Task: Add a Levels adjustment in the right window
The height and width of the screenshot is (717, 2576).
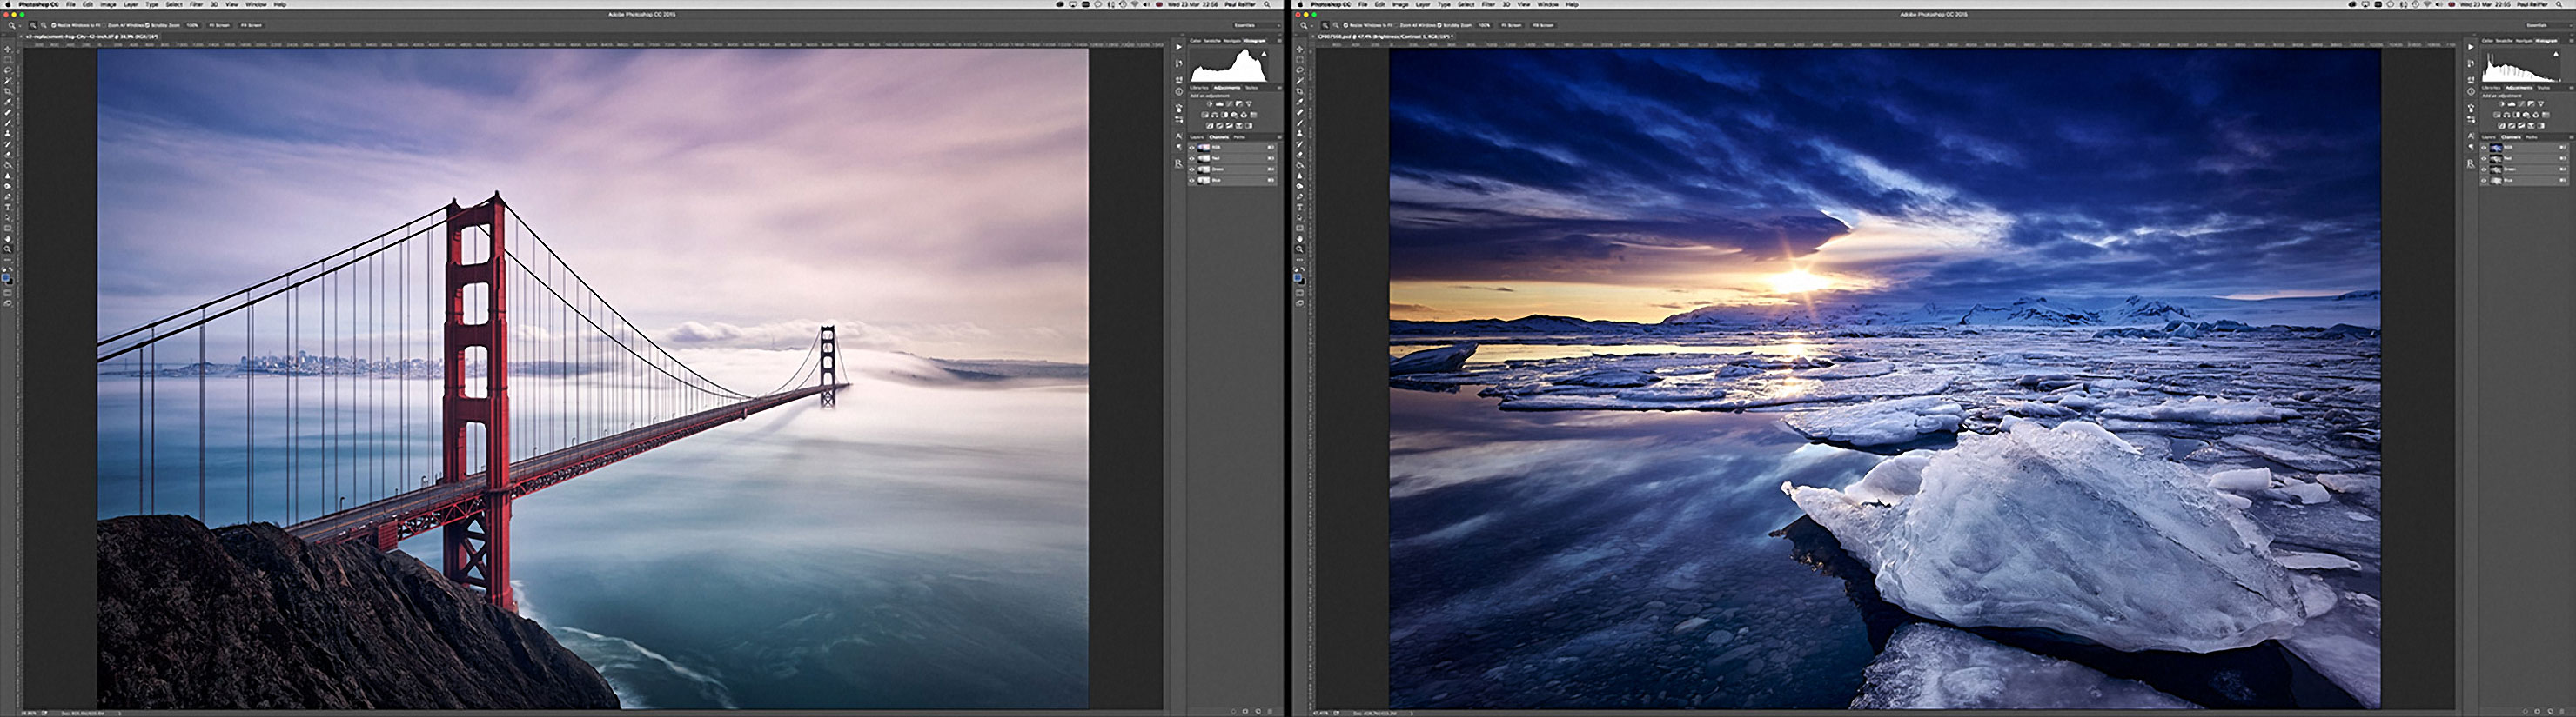Action: [x=2511, y=103]
